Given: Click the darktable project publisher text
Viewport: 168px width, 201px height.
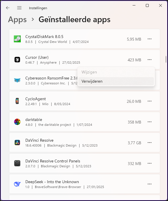Looking at the screenshot, I should tap(55, 125).
